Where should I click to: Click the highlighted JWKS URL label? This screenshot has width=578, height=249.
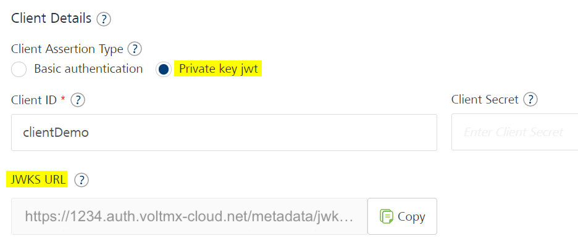pyautogui.click(x=37, y=179)
